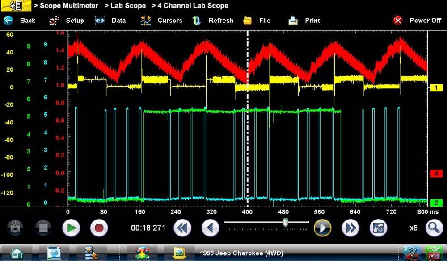Image resolution: width=447 pixels, height=261 pixels.
Task: Click the yellow 60 scale value
Action: point(10,34)
